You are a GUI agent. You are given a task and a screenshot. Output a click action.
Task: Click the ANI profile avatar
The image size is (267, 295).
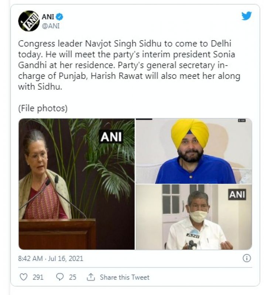29,21
